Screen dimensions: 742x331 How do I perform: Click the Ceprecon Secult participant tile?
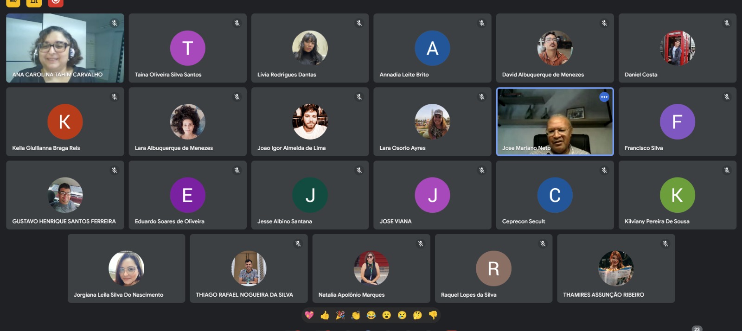(x=555, y=195)
